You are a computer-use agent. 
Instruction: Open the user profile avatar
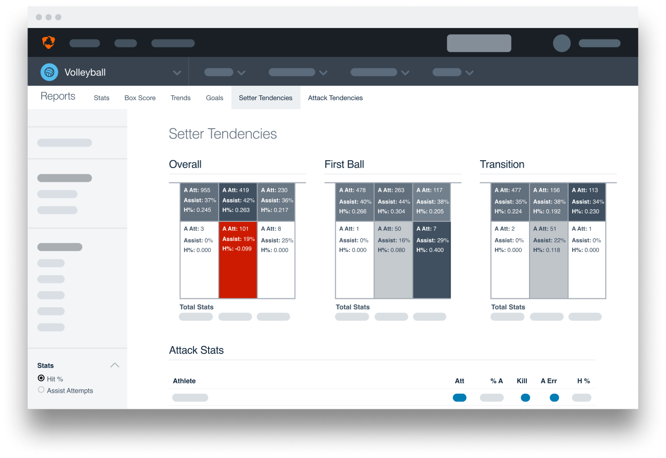click(x=561, y=43)
